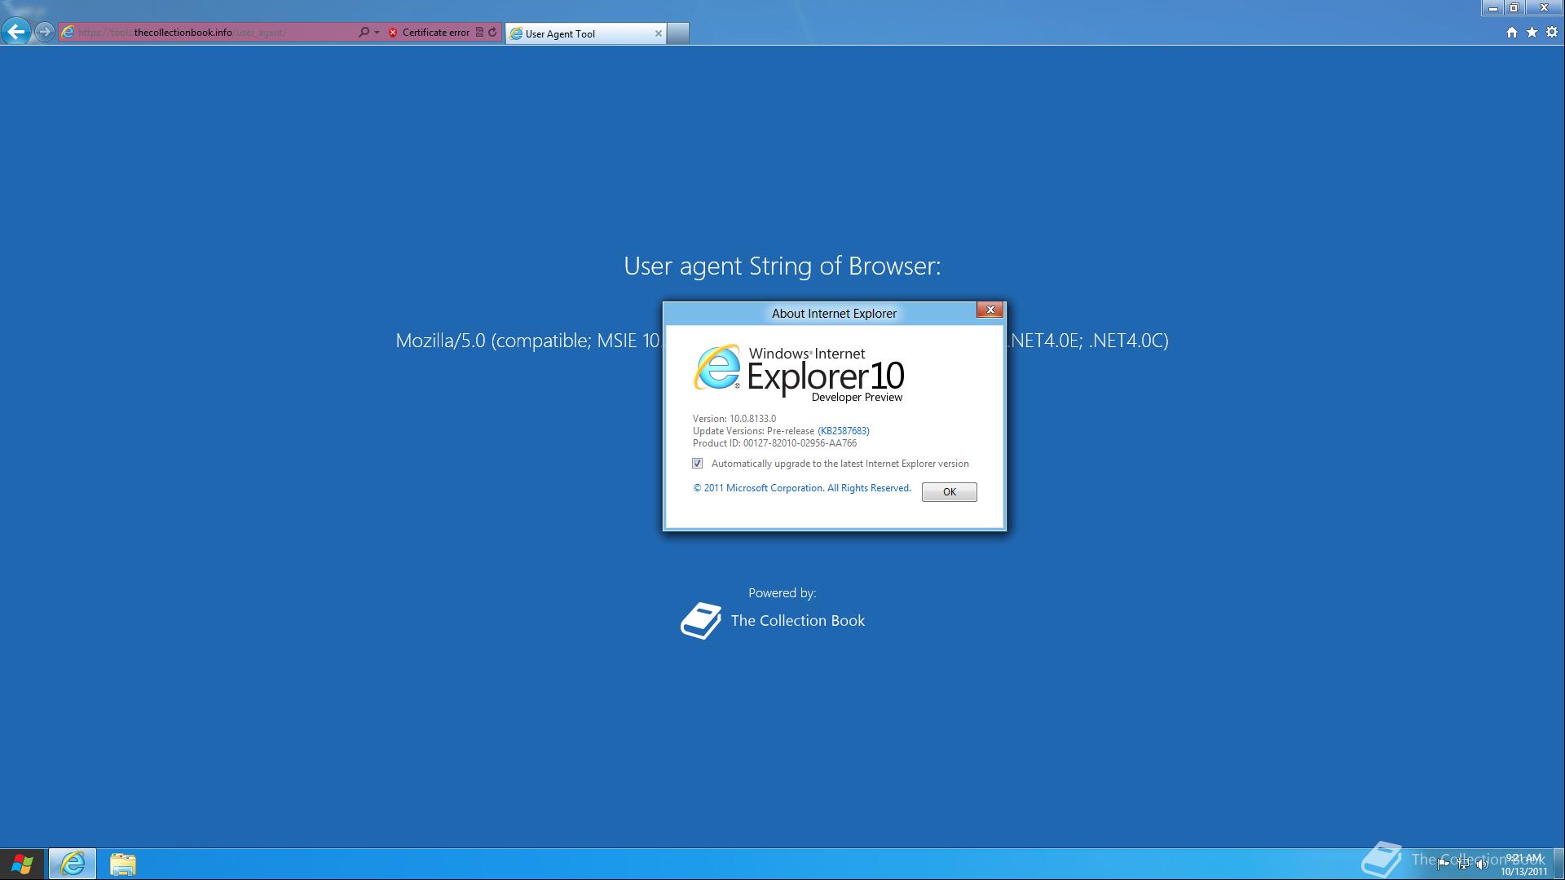Screen dimensions: 1565x880
Task: Refresh the page with the reload icon
Action: [x=492, y=33]
